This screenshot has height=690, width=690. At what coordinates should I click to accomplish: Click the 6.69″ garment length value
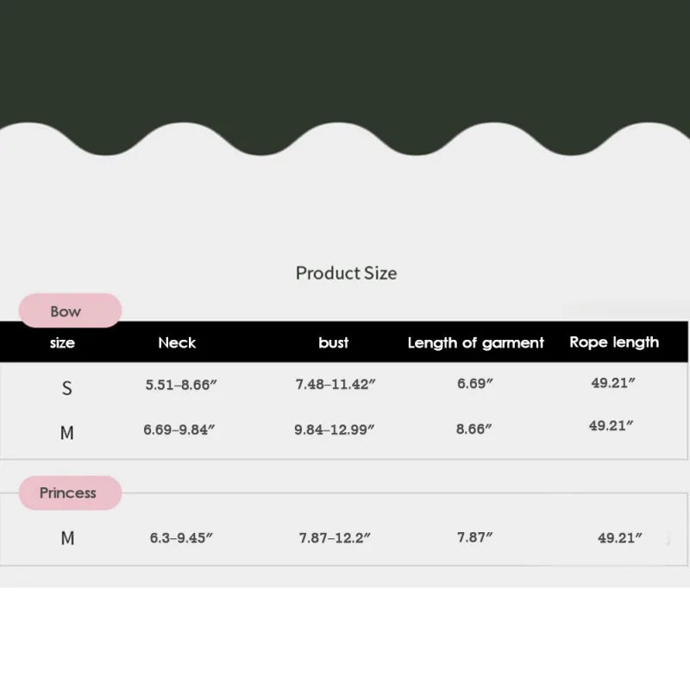[475, 384]
